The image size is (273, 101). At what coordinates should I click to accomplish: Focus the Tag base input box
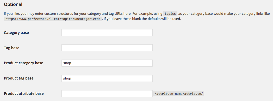tap(107, 48)
